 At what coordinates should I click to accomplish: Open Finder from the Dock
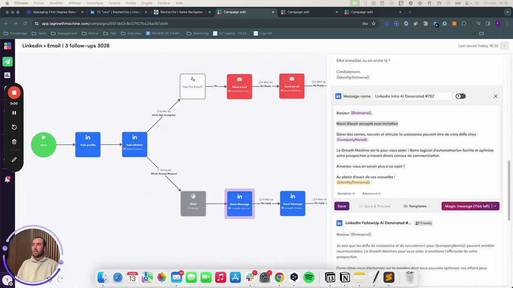tap(103, 277)
